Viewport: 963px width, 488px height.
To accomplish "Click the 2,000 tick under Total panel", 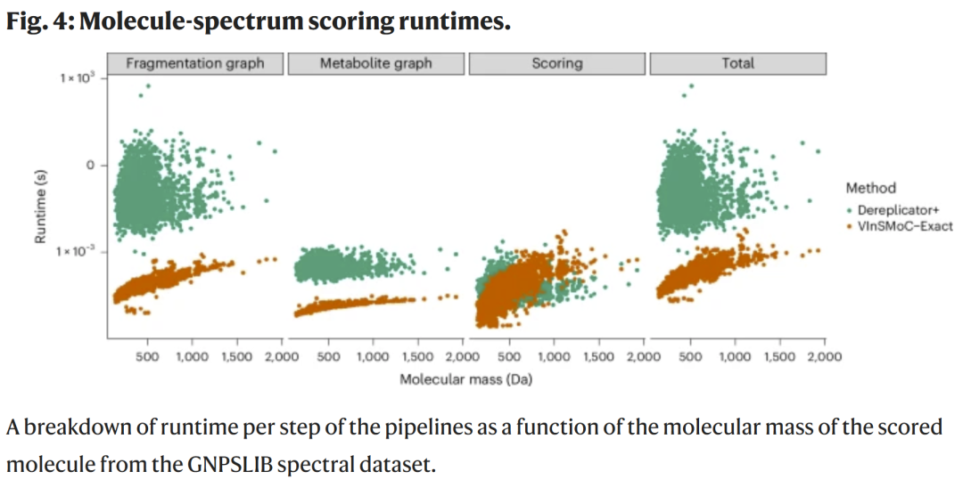I will pos(824,356).
